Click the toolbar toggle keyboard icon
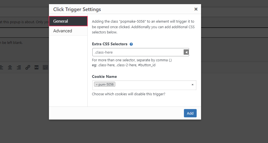 click(x=45, y=67)
